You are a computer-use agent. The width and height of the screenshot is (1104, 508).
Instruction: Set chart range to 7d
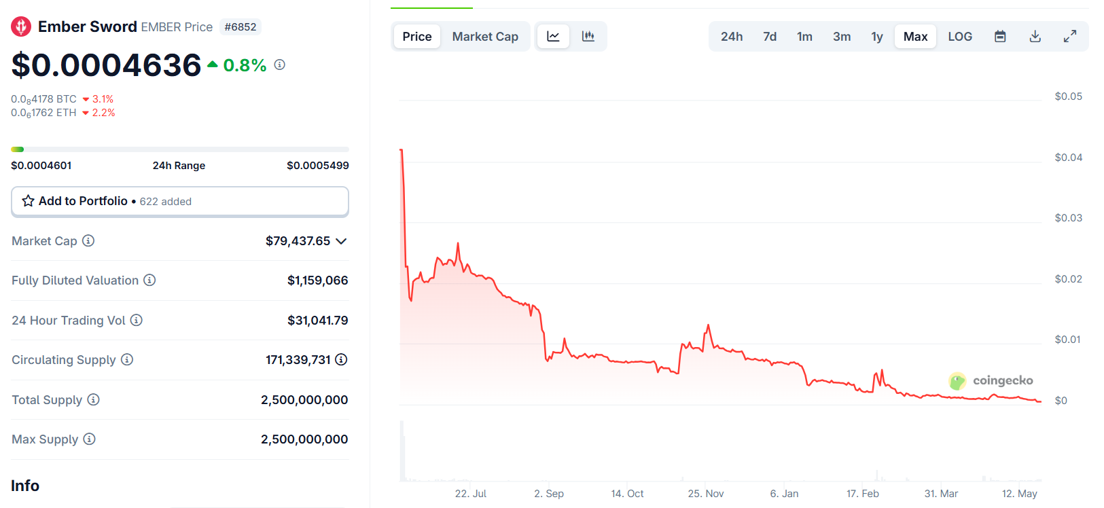click(770, 37)
